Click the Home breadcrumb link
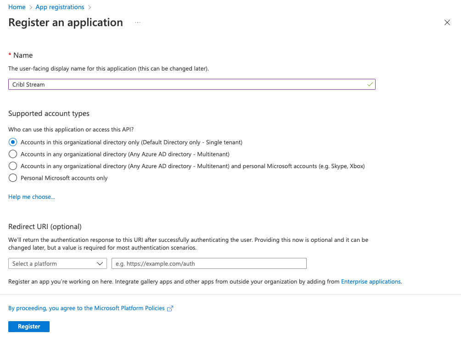 [17, 7]
